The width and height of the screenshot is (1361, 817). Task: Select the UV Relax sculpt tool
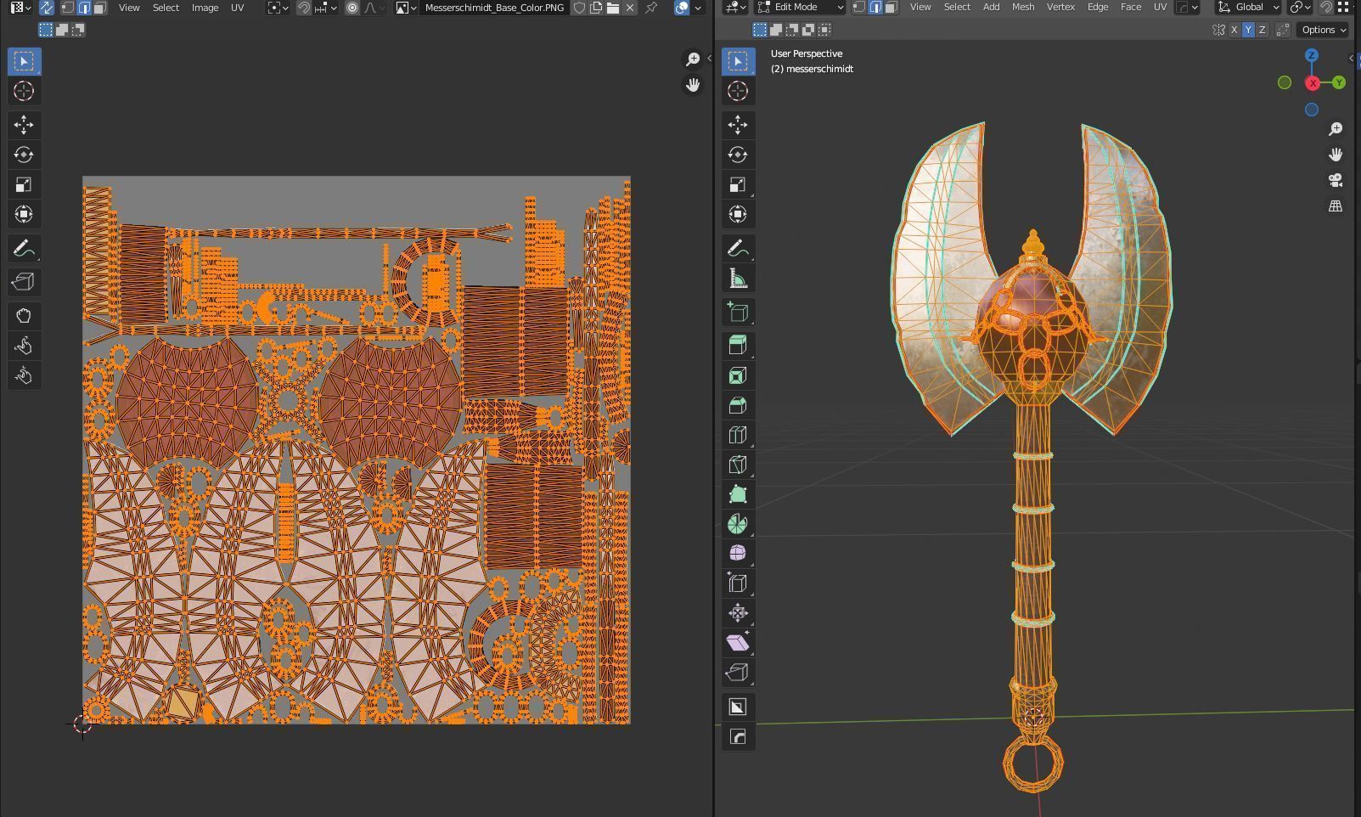point(23,346)
